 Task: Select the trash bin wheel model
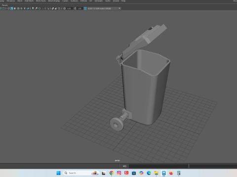pyautogui.click(x=117, y=124)
